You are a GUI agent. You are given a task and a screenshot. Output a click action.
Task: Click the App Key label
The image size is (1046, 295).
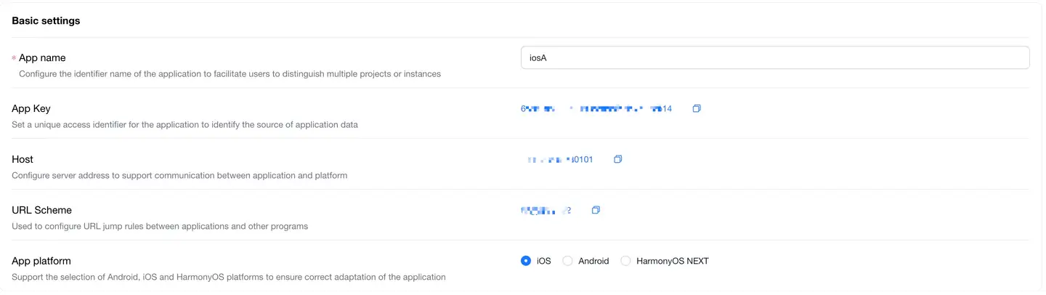pos(31,108)
